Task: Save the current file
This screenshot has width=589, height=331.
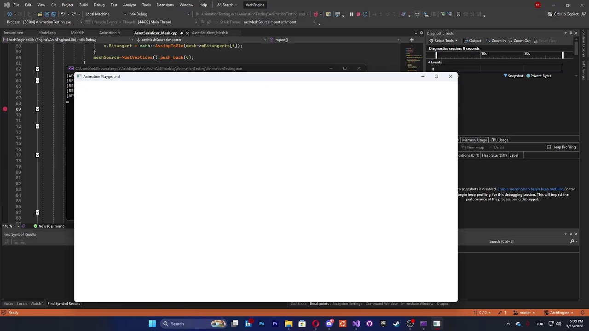Action: coord(46,14)
